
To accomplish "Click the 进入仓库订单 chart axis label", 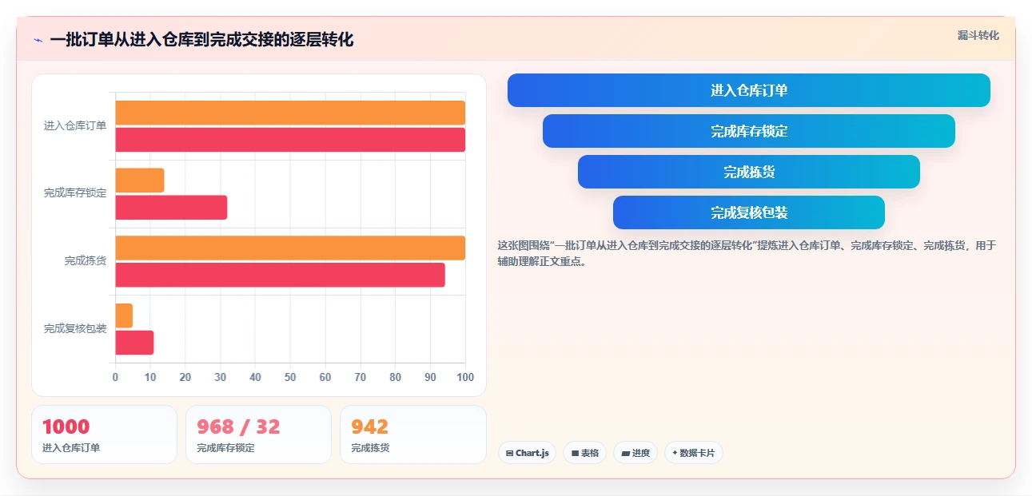I will point(75,125).
